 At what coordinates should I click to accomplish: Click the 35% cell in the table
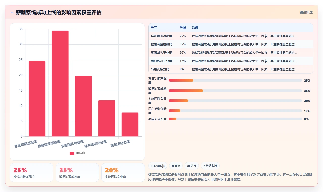183,44
